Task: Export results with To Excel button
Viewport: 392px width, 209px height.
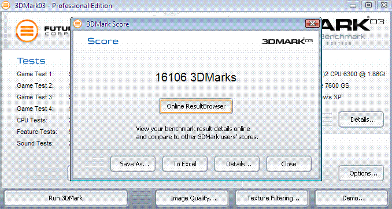Action: pyautogui.click(x=185, y=164)
